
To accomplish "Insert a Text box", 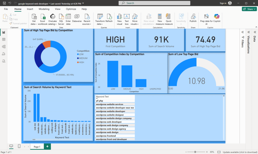I will coord(127,17).
